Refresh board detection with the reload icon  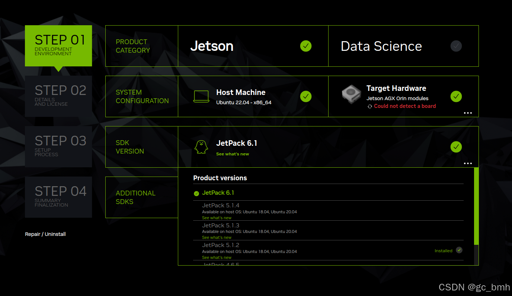(370, 106)
